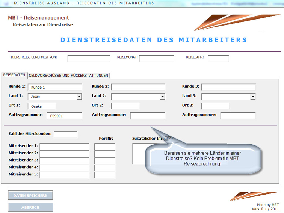Expand the Land 1 dropdown
Screen dimensions: 284x213
[79, 97]
